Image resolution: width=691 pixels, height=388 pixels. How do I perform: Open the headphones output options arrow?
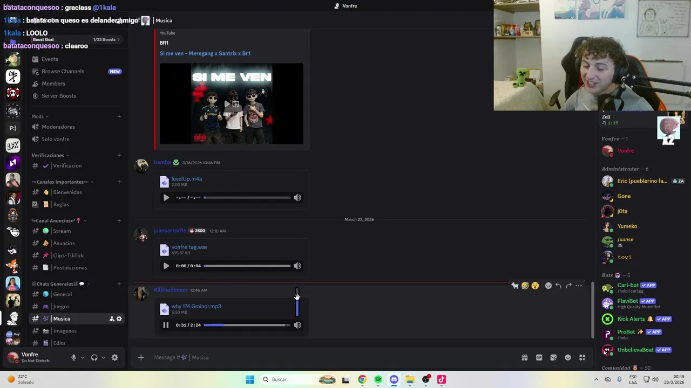click(103, 357)
